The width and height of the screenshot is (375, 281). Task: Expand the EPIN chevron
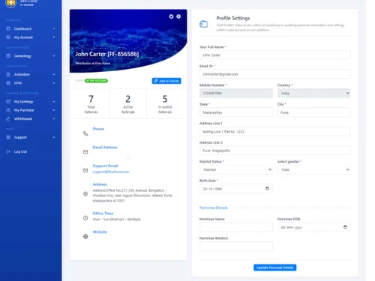(x=54, y=83)
